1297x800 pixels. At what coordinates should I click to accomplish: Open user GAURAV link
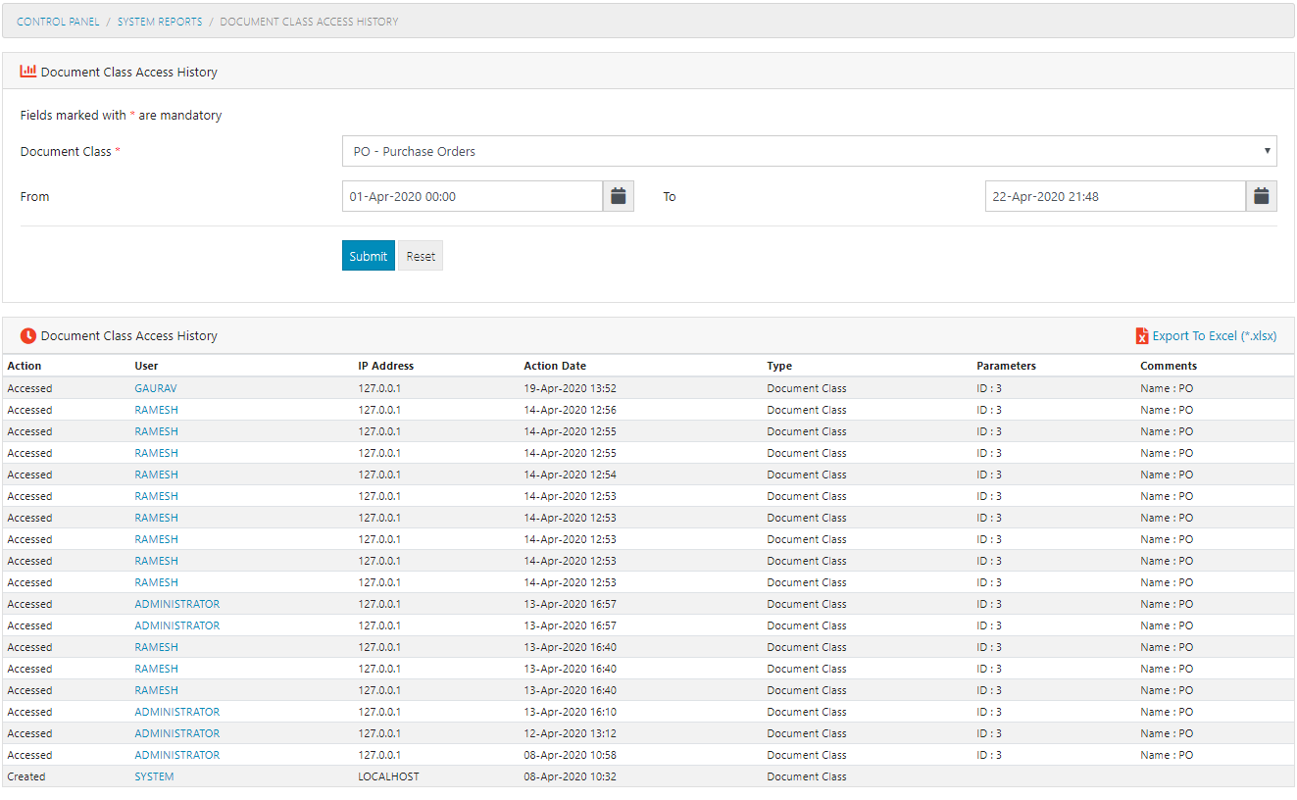156,388
